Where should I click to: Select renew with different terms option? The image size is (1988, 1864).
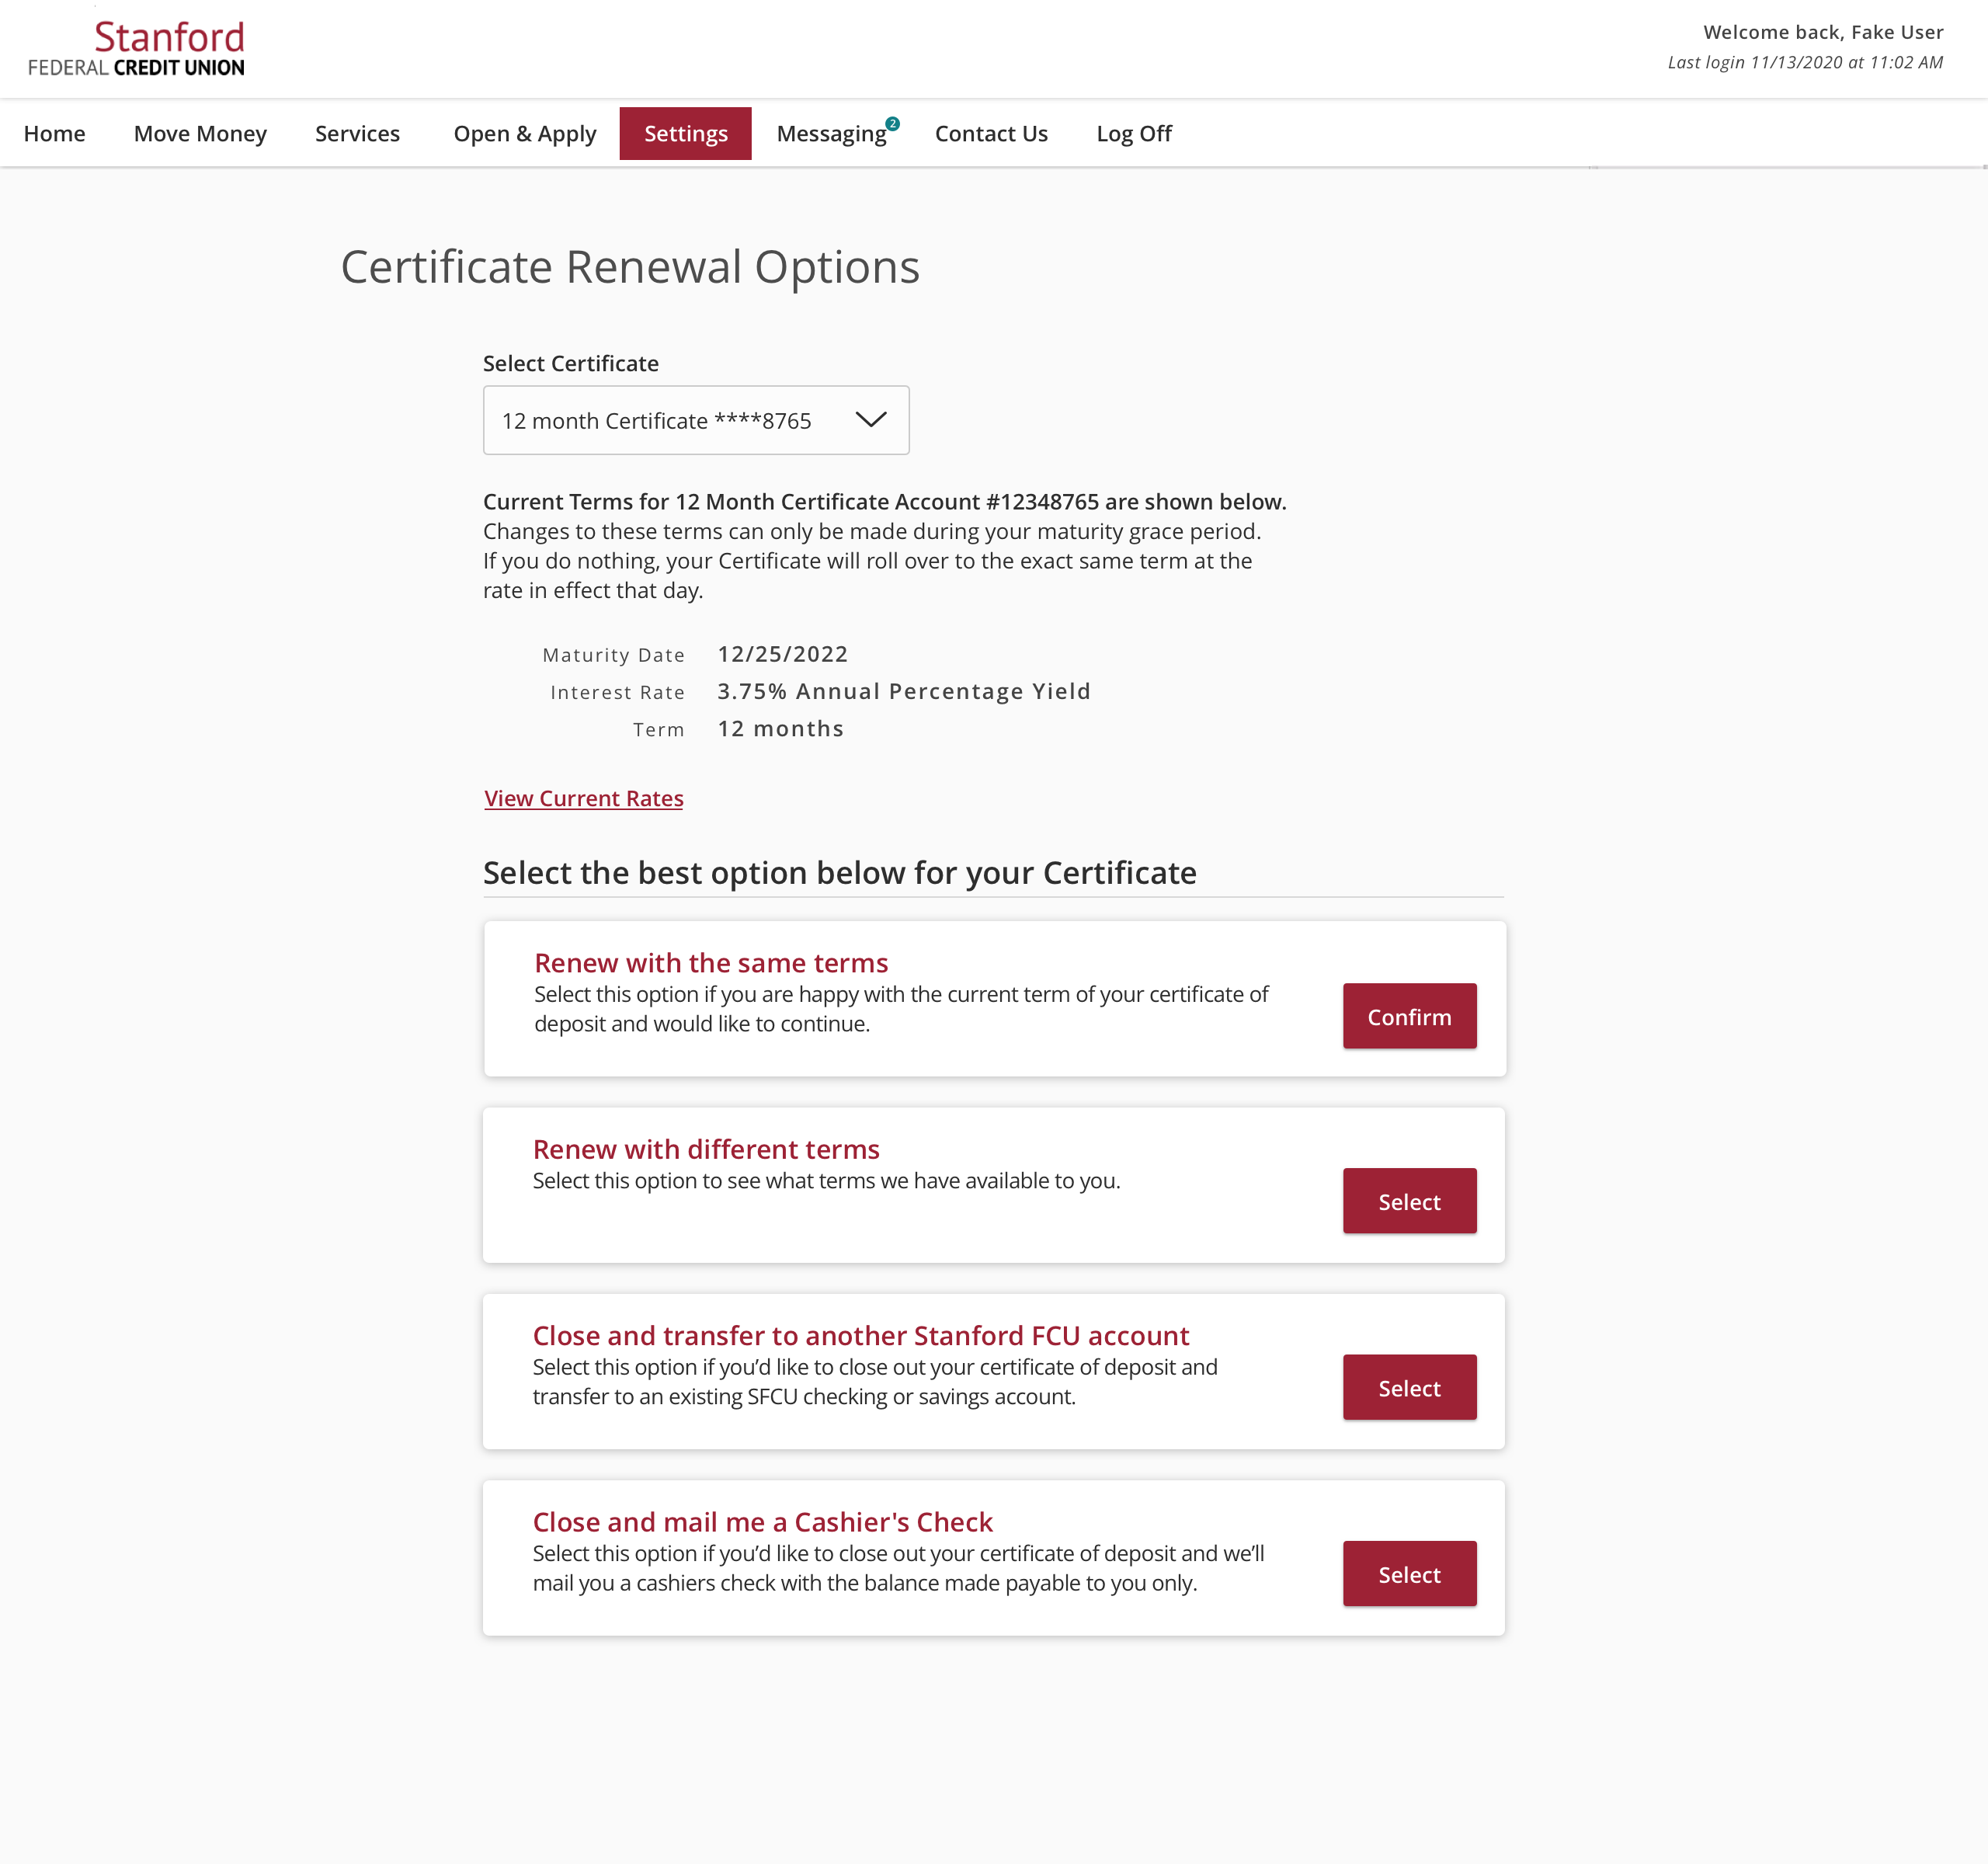tap(1410, 1200)
